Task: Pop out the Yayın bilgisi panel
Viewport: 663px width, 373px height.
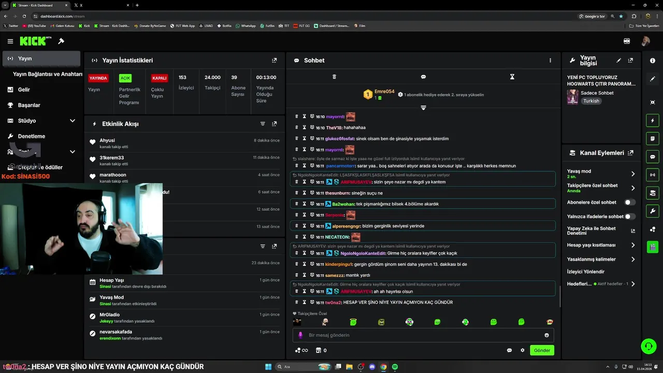Action: (630, 61)
